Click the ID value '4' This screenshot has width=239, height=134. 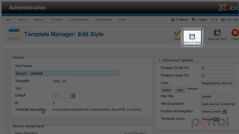(x=53, y=103)
